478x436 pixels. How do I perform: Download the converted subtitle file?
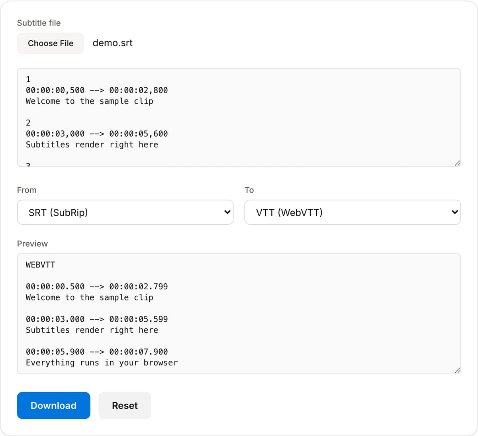point(53,405)
